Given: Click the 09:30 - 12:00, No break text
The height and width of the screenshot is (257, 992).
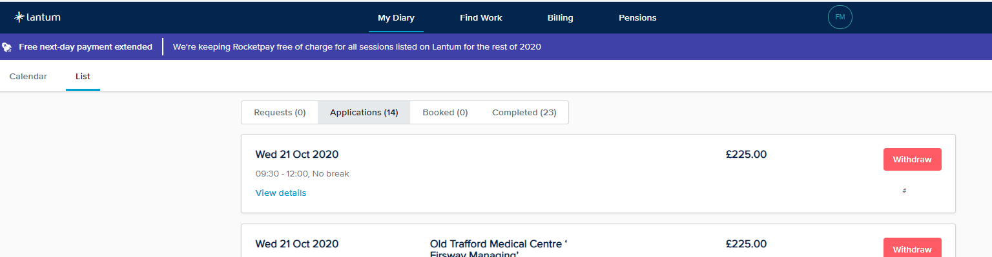Looking at the screenshot, I should pos(302,174).
